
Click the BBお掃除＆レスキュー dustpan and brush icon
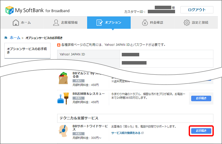click(63, 98)
